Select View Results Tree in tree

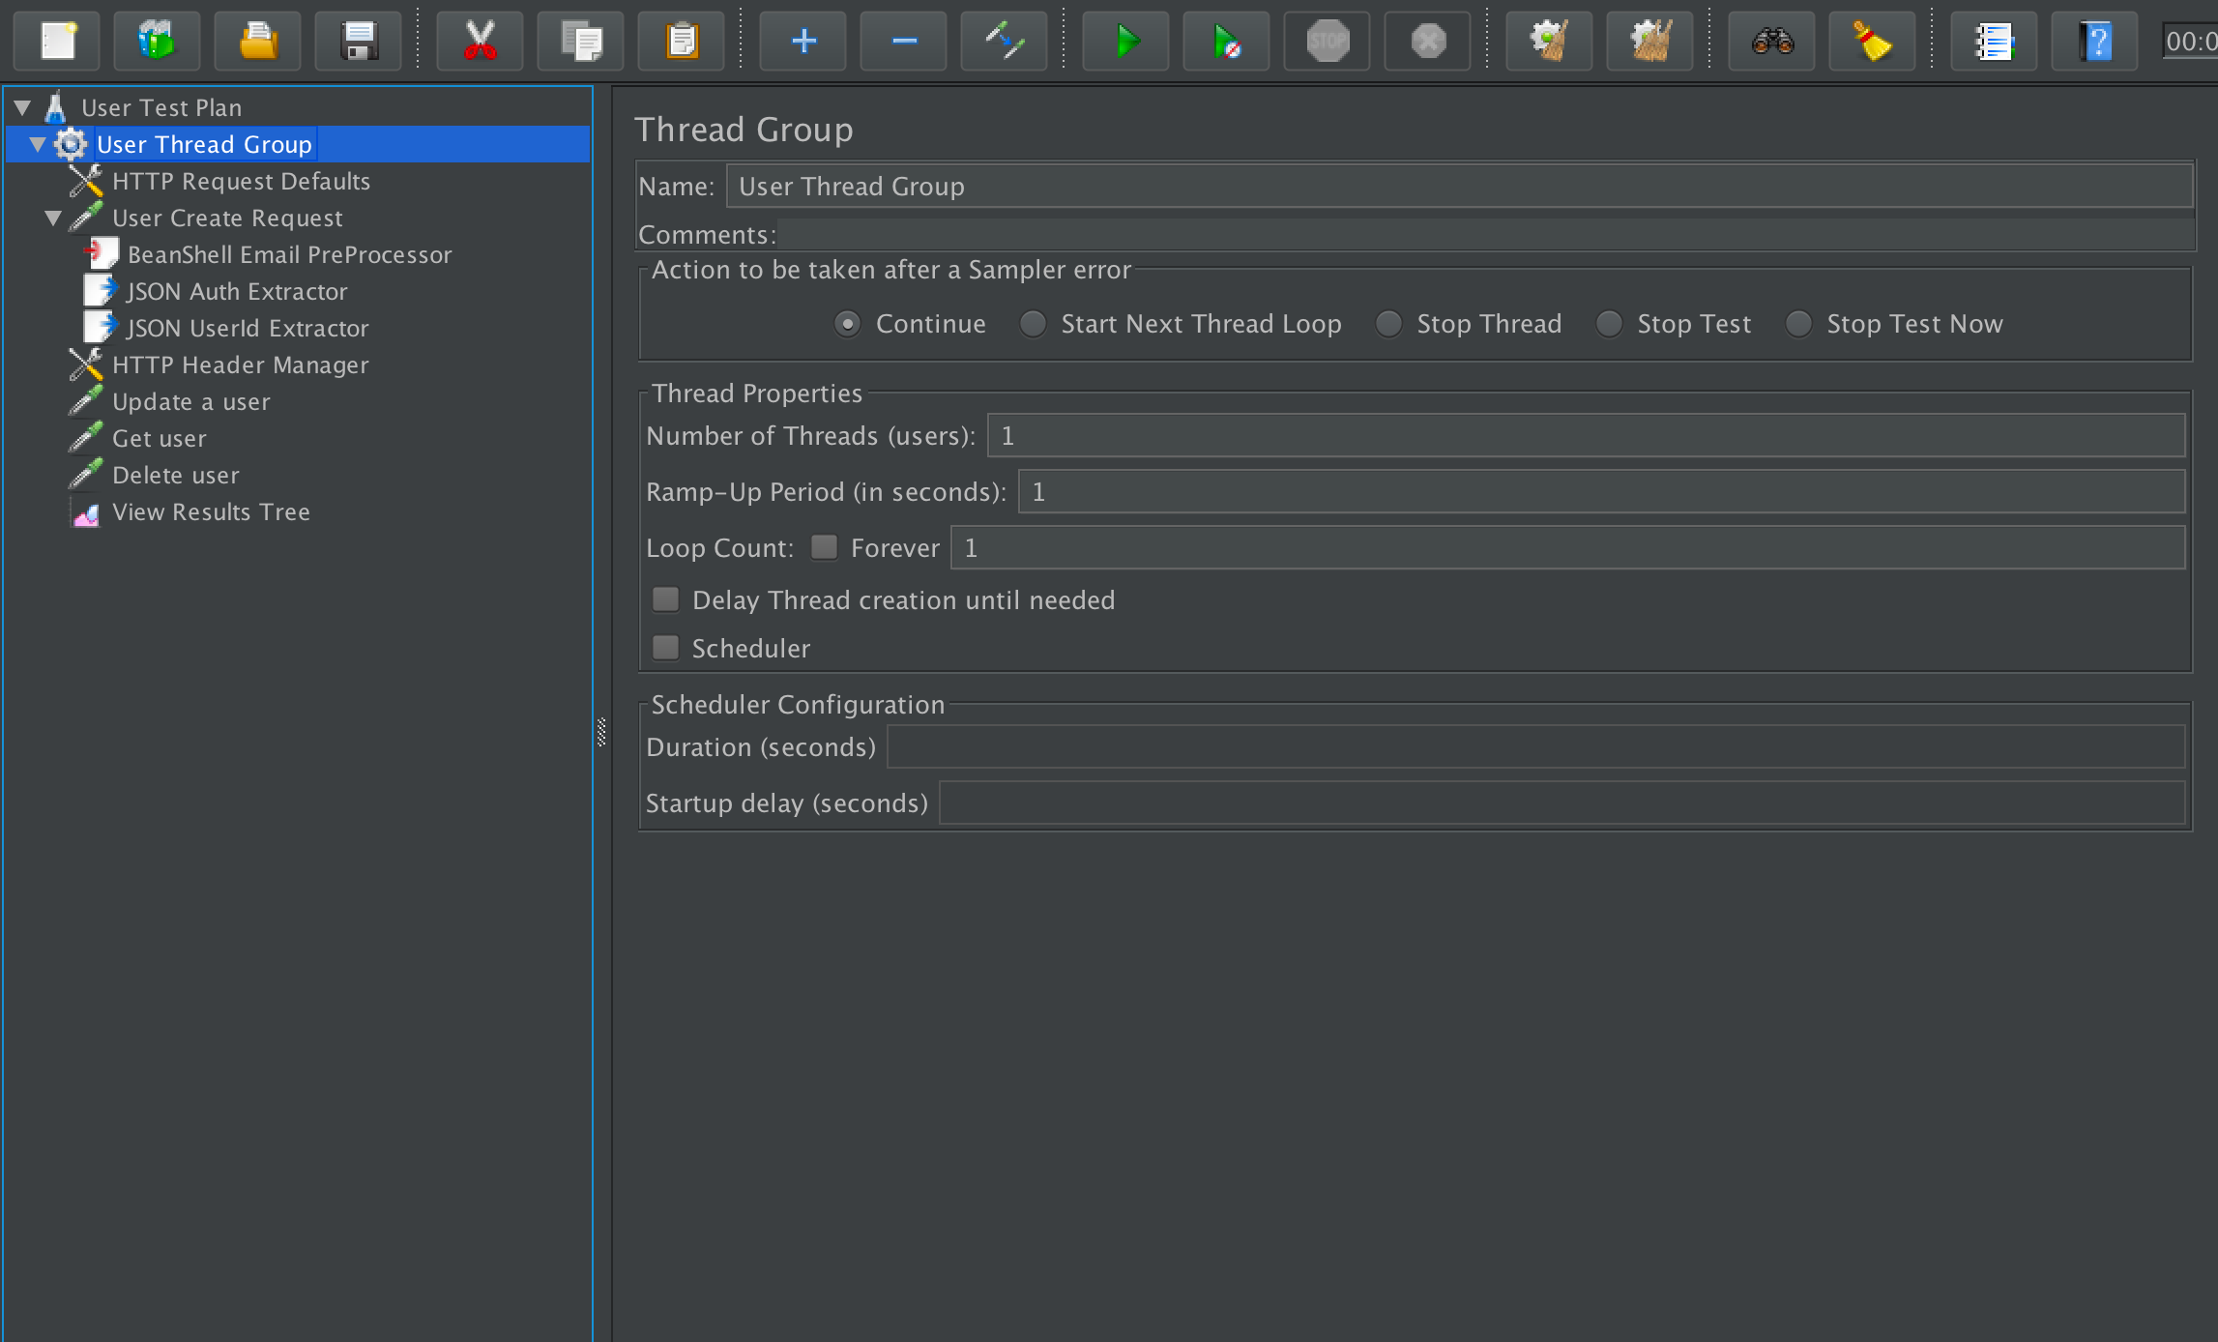211,511
